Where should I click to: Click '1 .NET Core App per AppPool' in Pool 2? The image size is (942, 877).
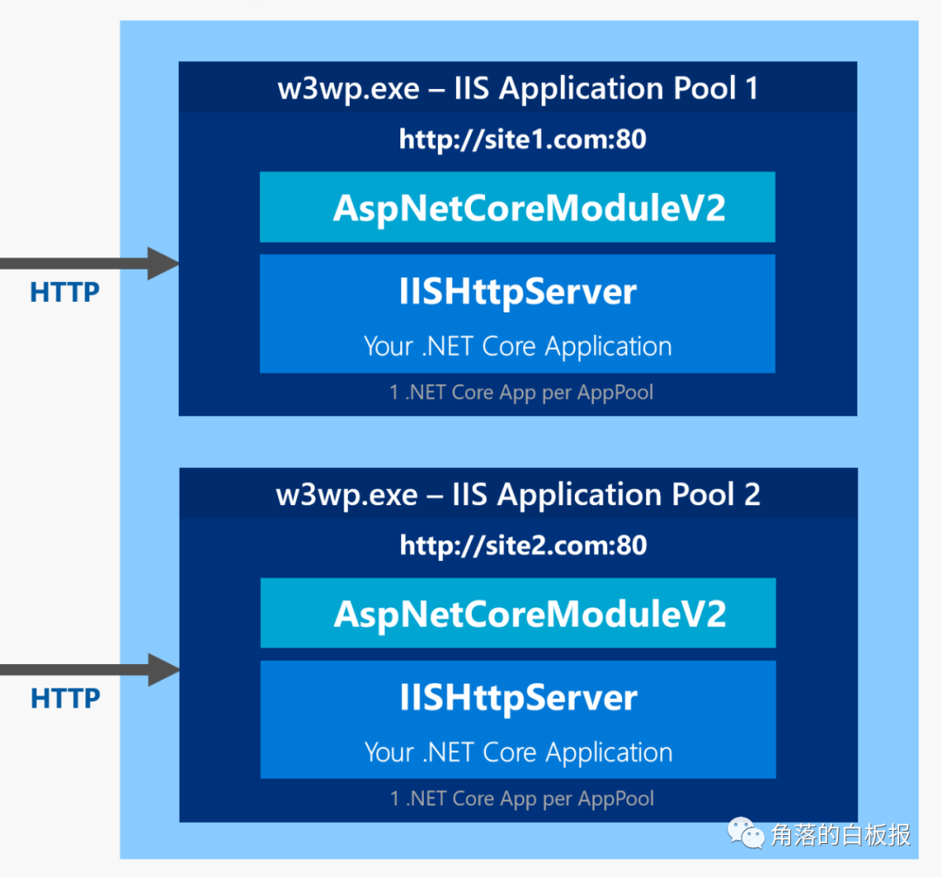click(522, 798)
